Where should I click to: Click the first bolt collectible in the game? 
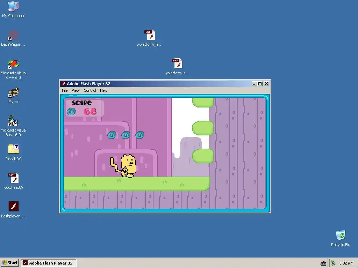tap(112, 135)
